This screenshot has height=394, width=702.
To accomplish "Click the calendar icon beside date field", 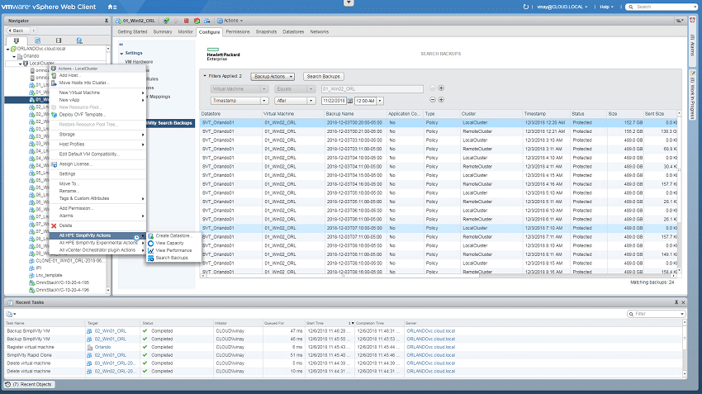I will pos(349,102).
